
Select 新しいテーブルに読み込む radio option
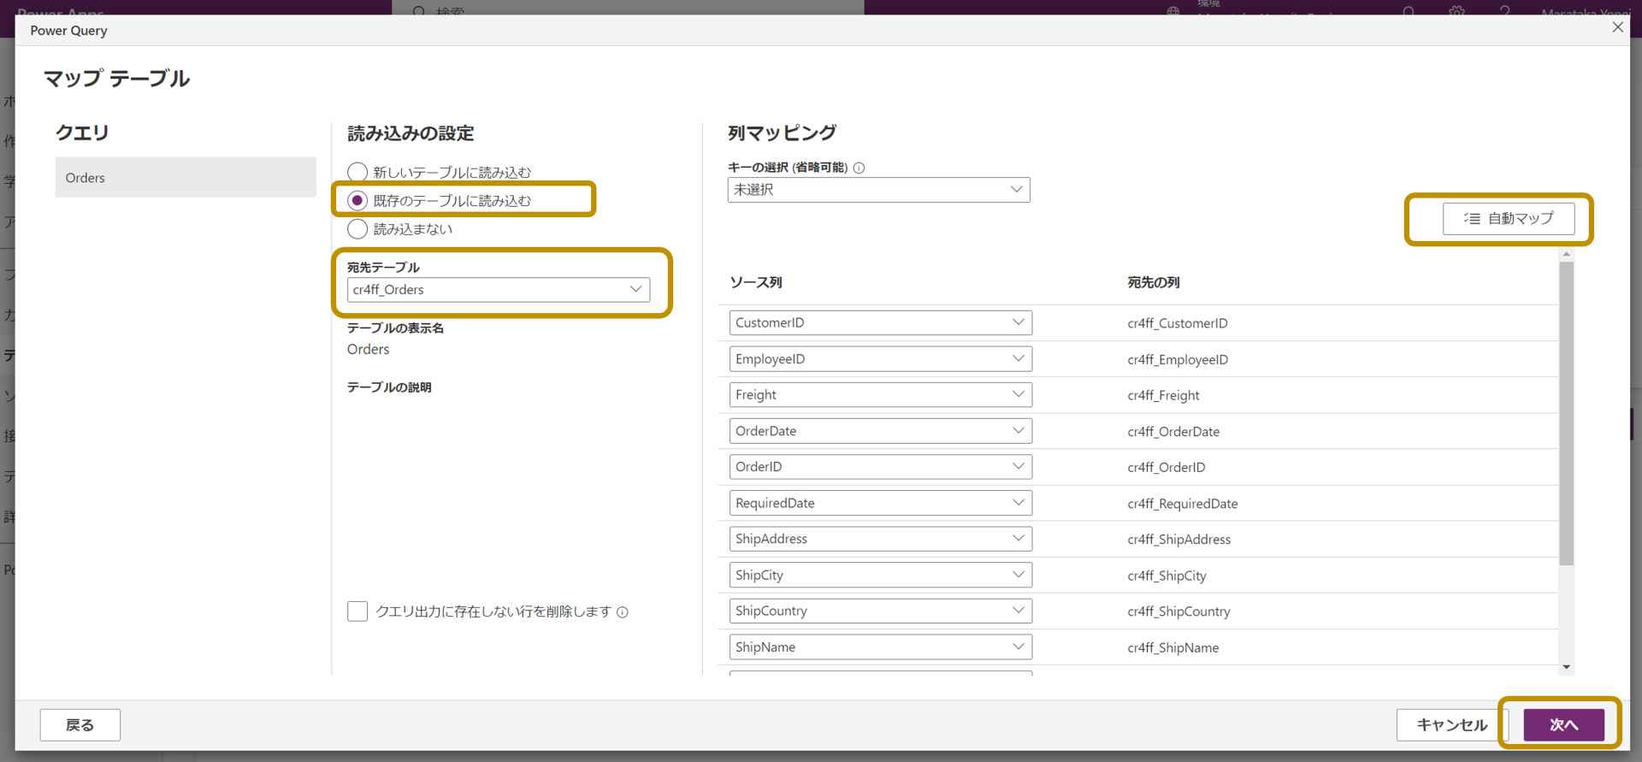[x=357, y=172]
